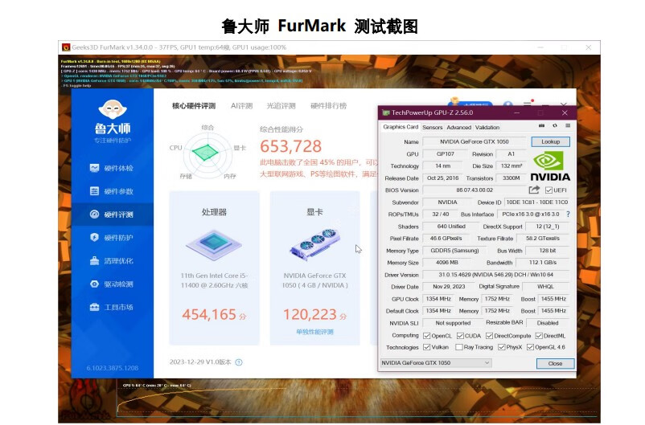Click the graphics score 120,223

(x=310, y=314)
